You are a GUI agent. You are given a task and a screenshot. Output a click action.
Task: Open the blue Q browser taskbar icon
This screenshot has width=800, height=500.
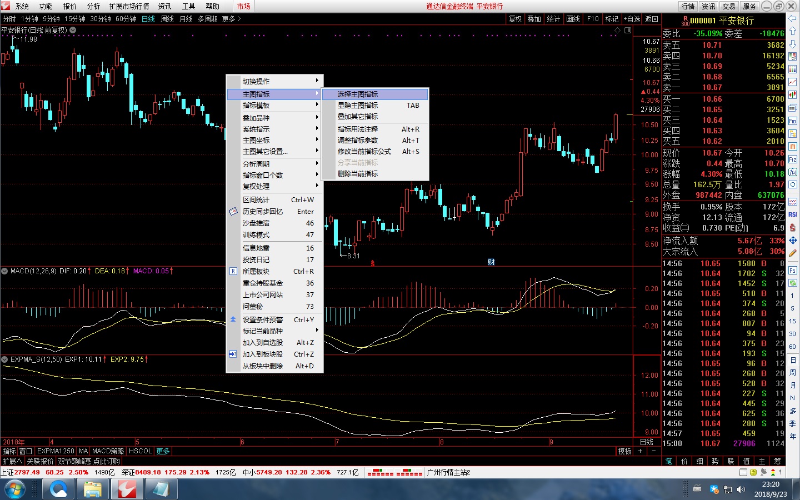[58, 489]
